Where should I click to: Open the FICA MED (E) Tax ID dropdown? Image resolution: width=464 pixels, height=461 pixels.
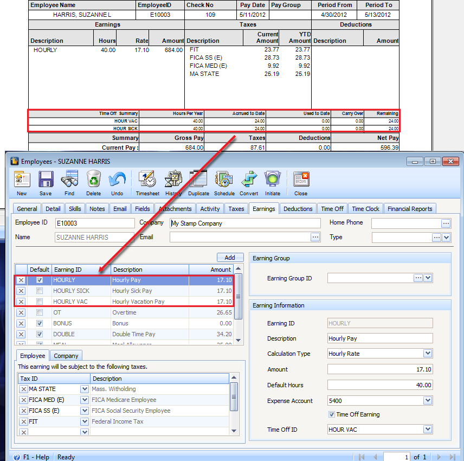tap(85, 400)
